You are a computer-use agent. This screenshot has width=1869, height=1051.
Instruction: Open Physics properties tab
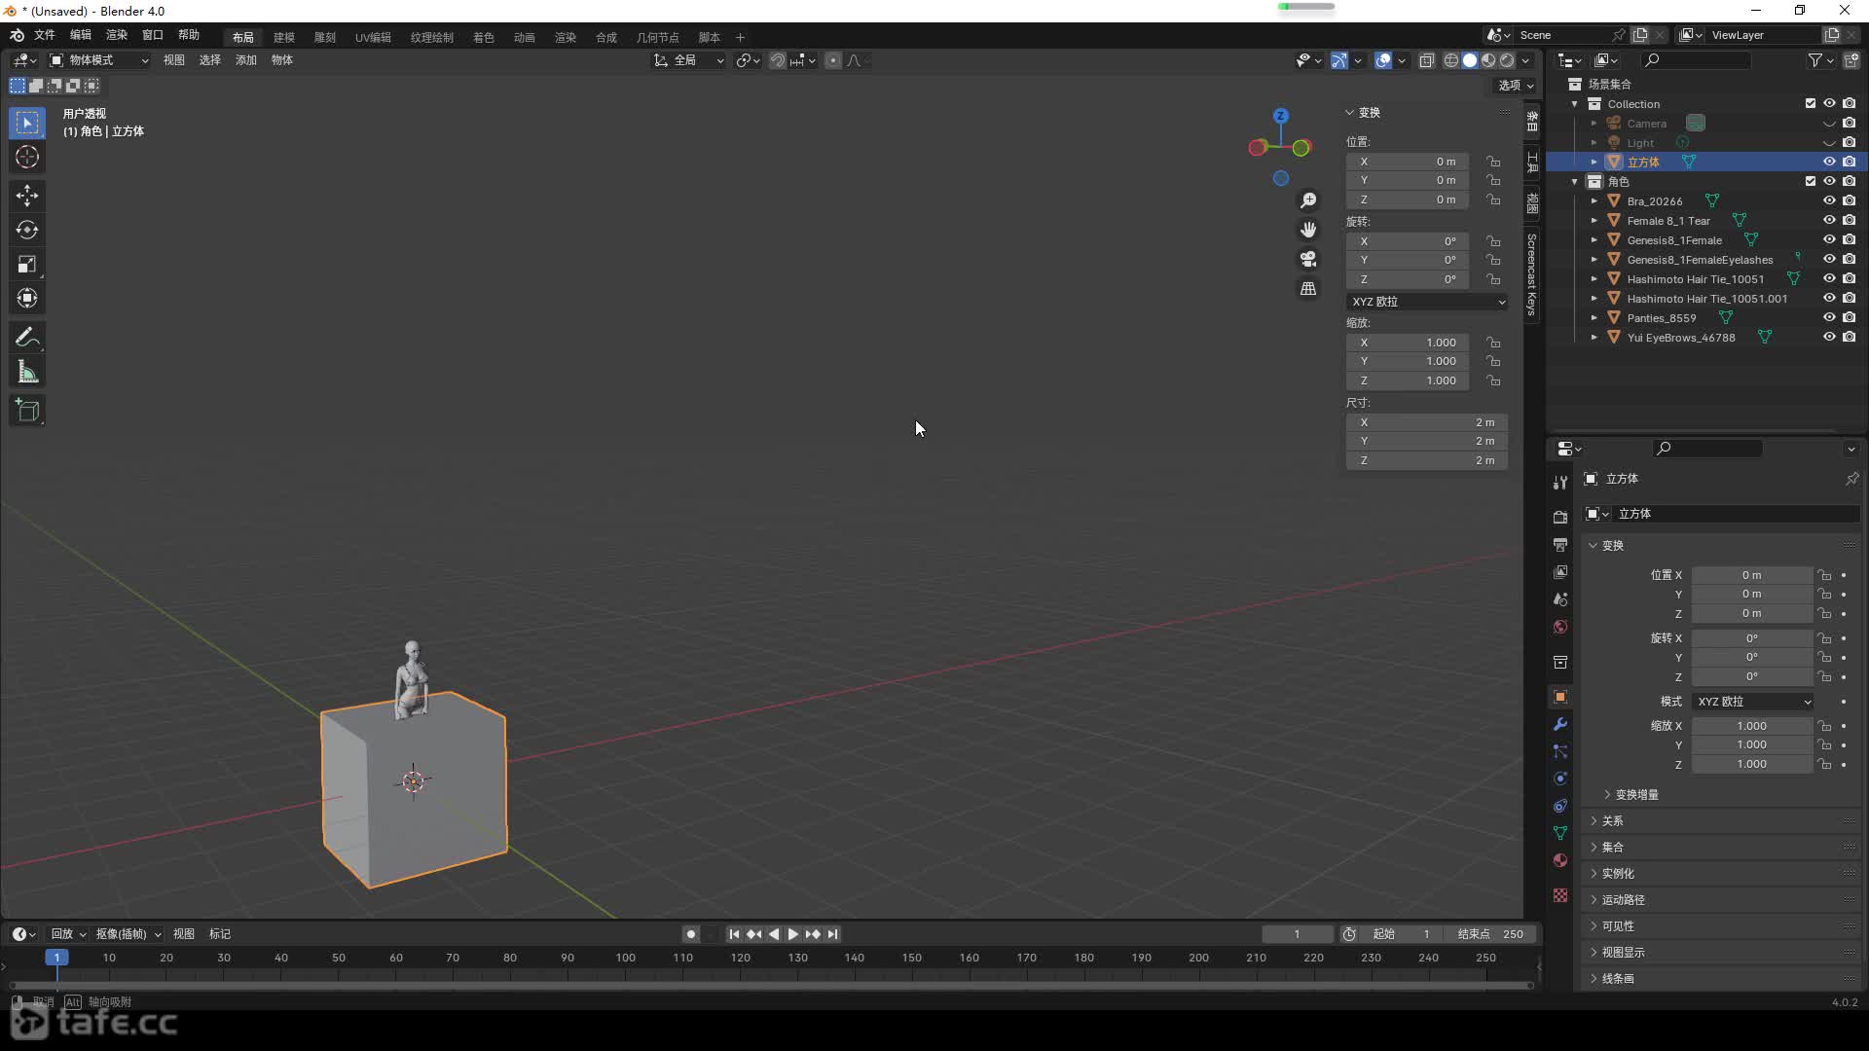1560,779
